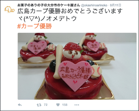Open the お菓子のありの子 account name
The width and height of the screenshot is (139, 111).
[x=49, y=5]
